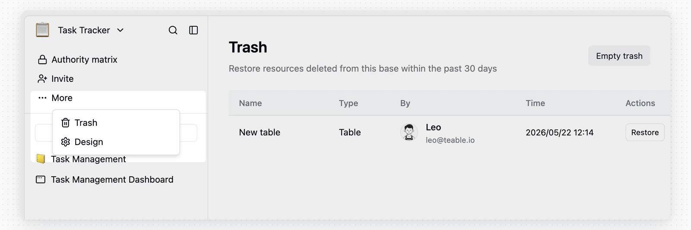Click the three-dots More icon

coord(42,98)
